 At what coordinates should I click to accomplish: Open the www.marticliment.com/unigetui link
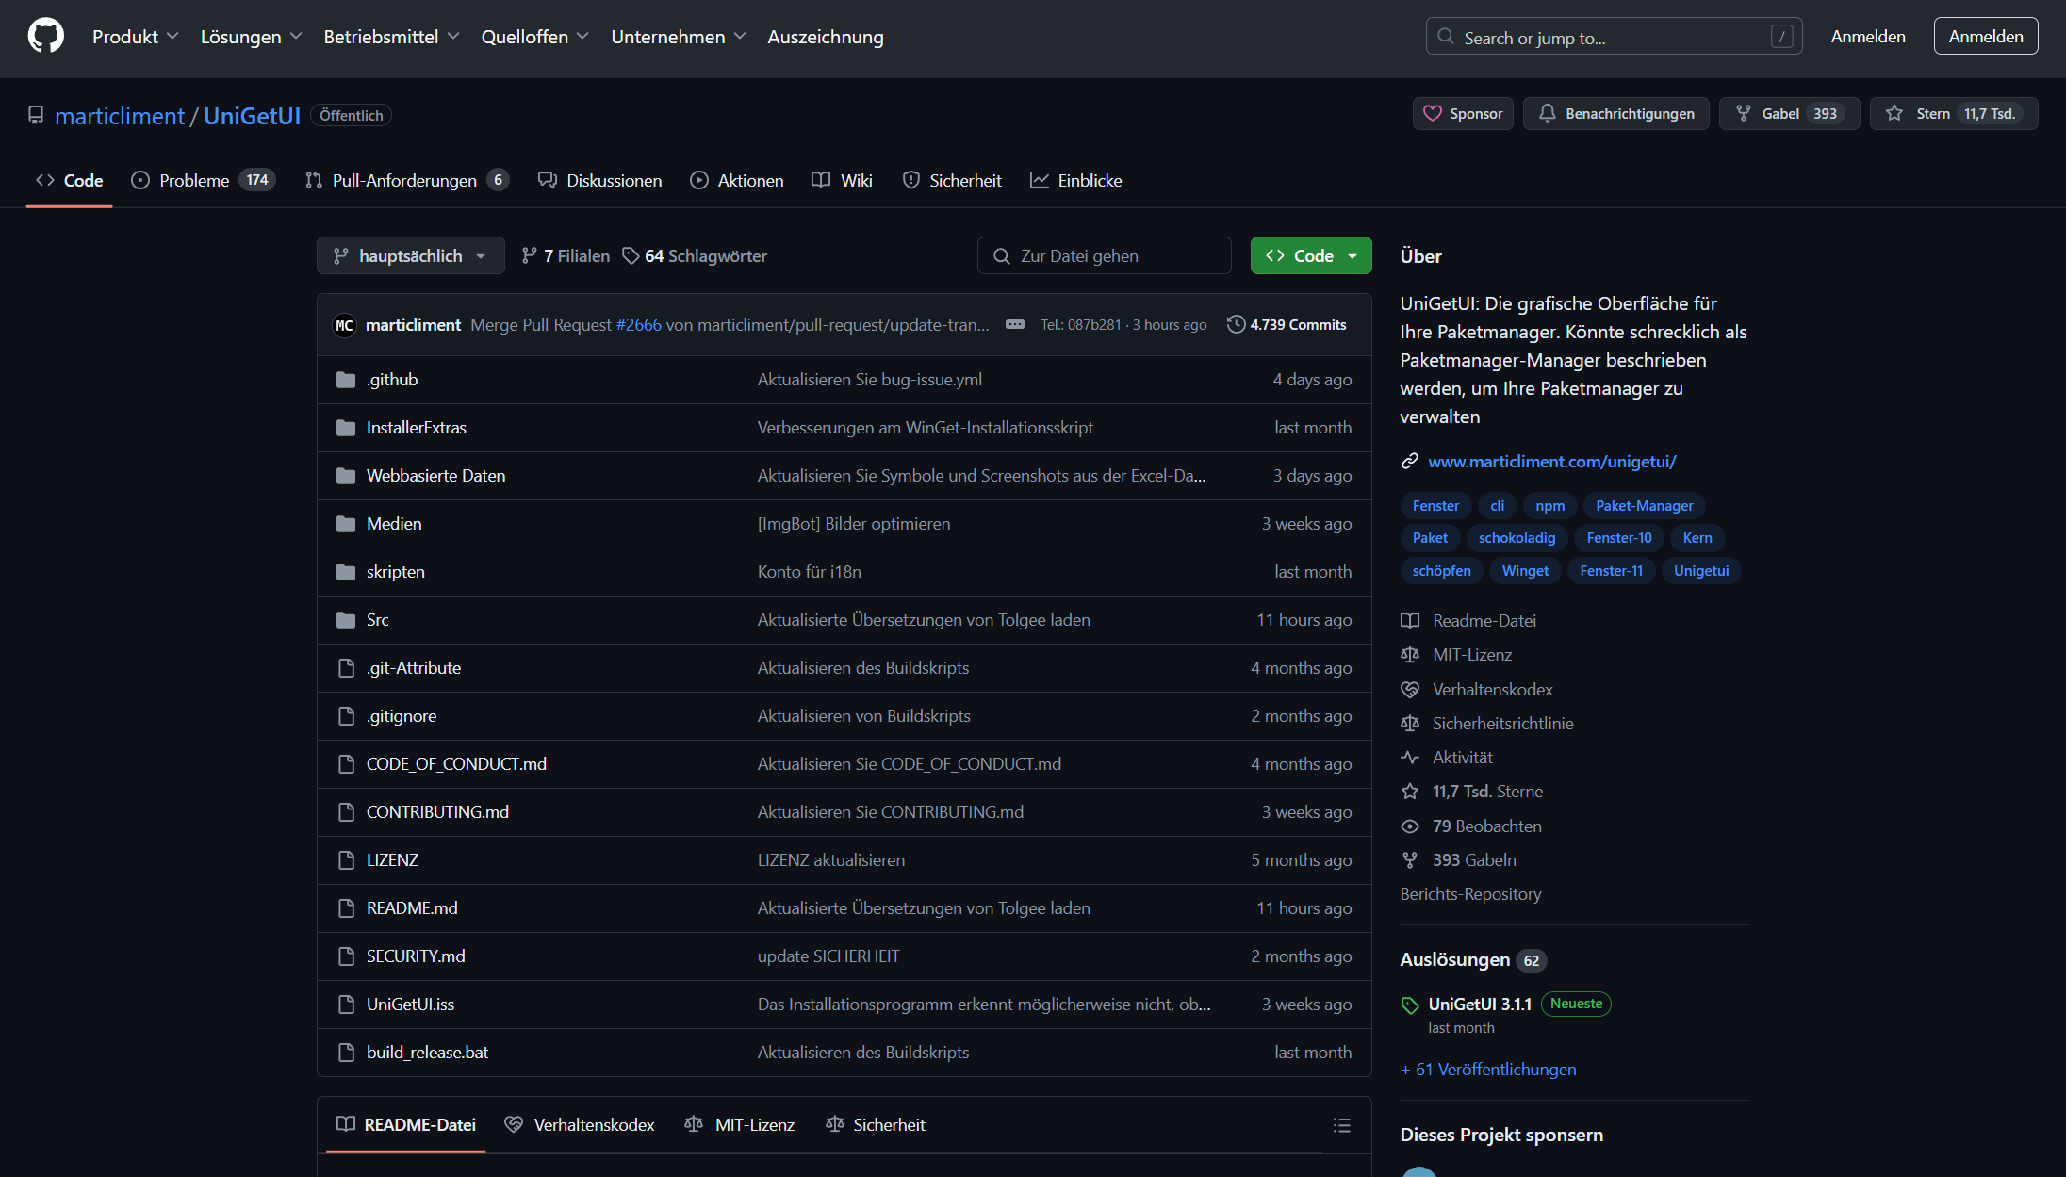point(1551,462)
